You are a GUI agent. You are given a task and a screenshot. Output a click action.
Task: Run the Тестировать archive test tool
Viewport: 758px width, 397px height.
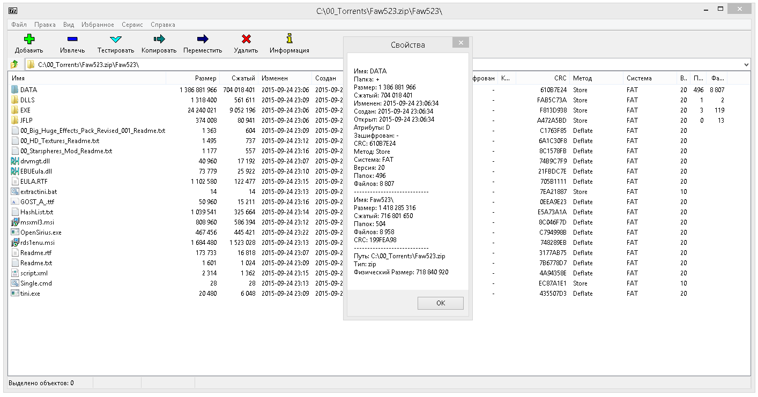116,39
